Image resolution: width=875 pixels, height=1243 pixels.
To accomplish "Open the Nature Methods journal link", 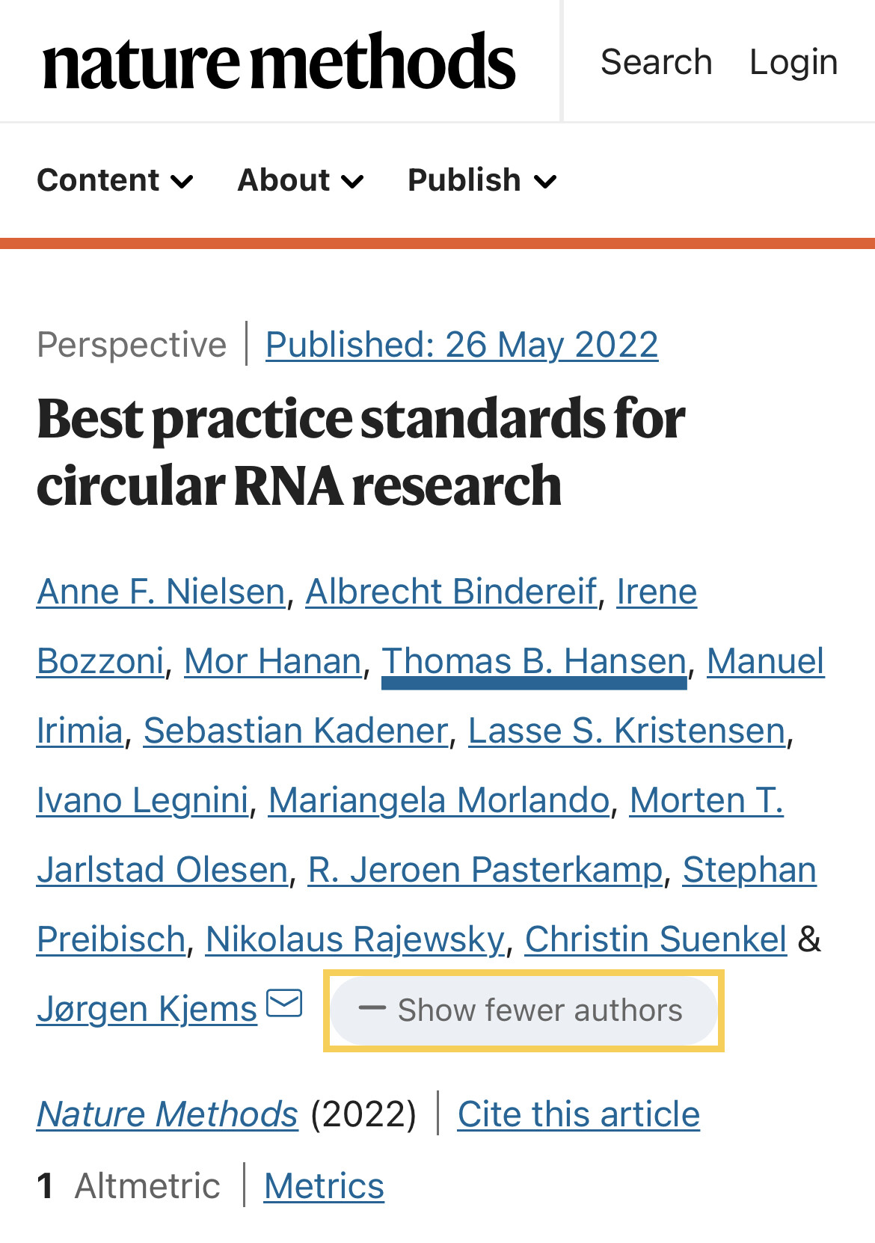I will [x=168, y=1114].
